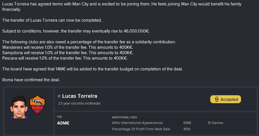Click the 40% next sale value
This screenshot has height=136, width=259.
(187, 129)
